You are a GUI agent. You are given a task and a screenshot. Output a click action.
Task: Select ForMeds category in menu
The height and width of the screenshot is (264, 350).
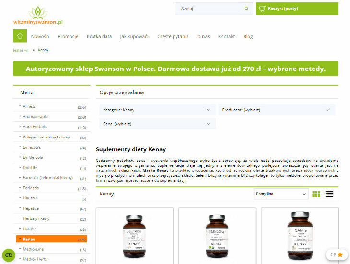coord(31,188)
